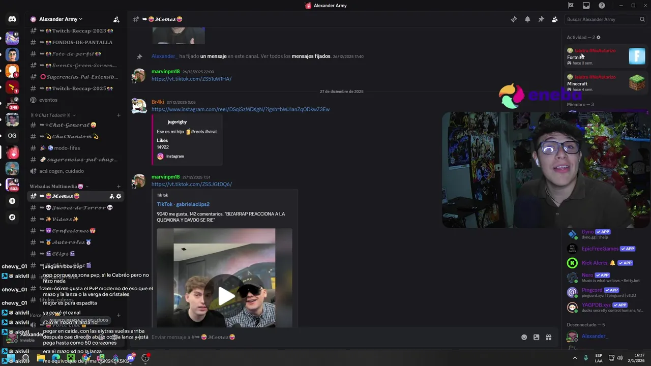Image resolution: width=651 pixels, height=366 pixels.
Task: Play the embedded TikTok video
Action: (226, 296)
